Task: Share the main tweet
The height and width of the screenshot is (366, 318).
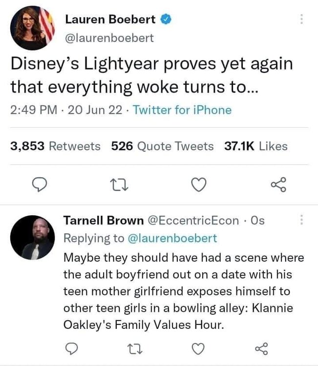Action: (x=277, y=184)
